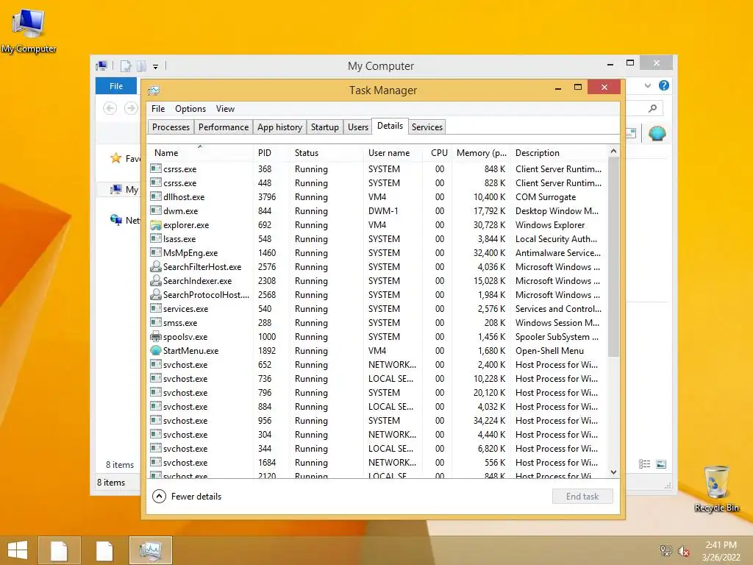
Task: Click the process list vertical scrollbar thumb
Action: coord(613,257)
